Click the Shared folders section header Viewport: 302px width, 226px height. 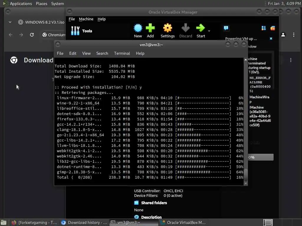pos(154,203)
